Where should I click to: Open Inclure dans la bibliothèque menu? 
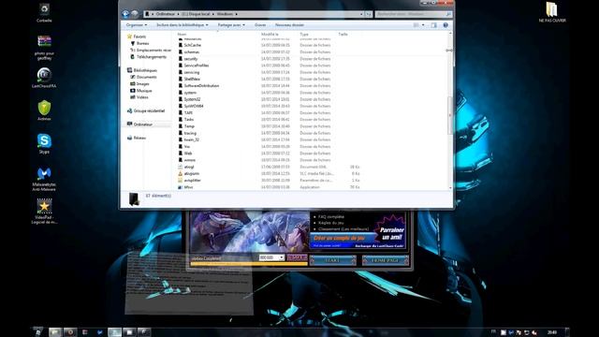[183, 25]
